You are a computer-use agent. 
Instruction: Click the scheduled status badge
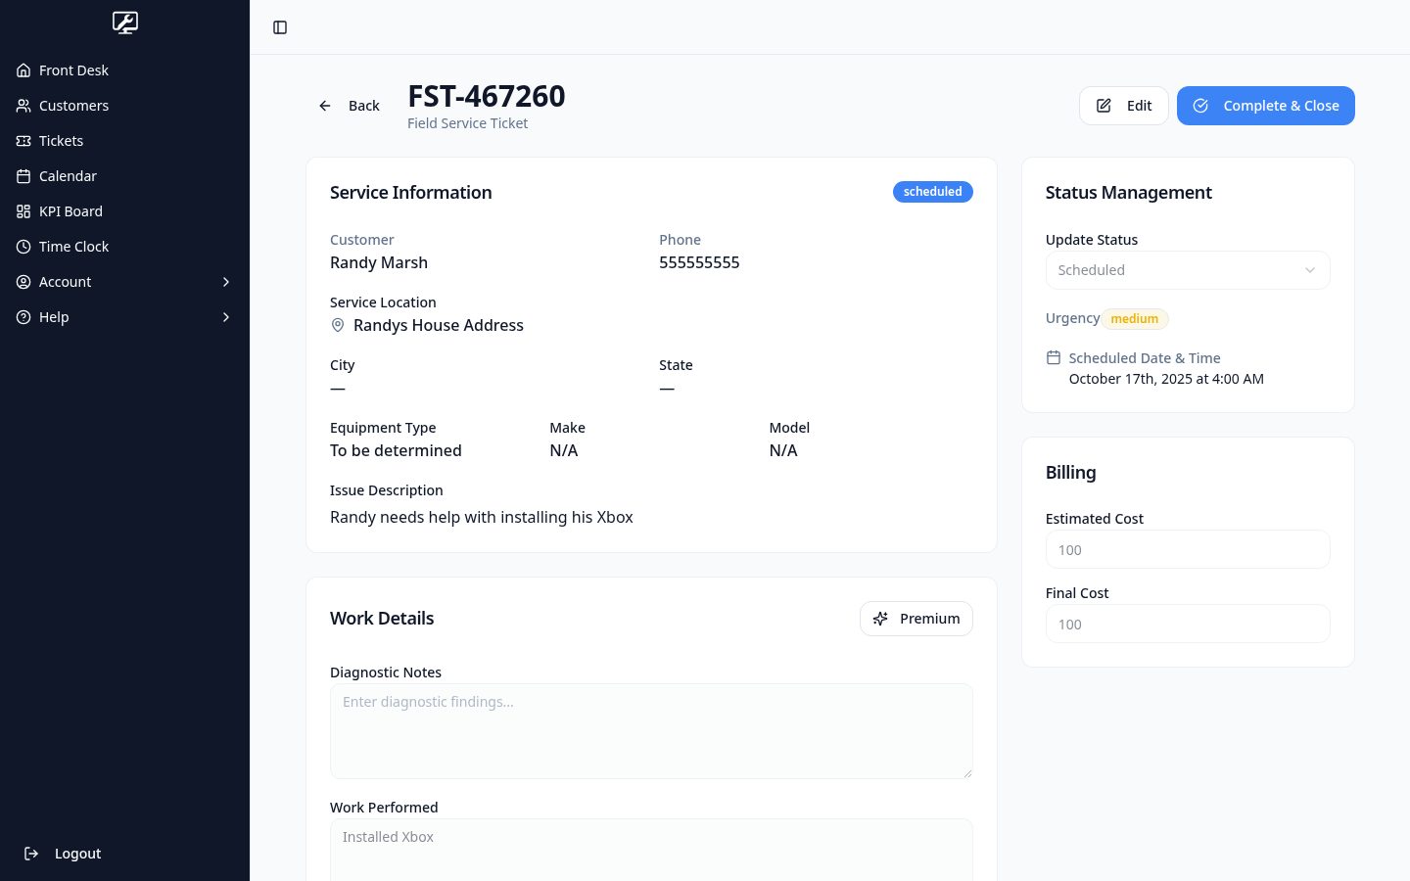coord(932,192)
